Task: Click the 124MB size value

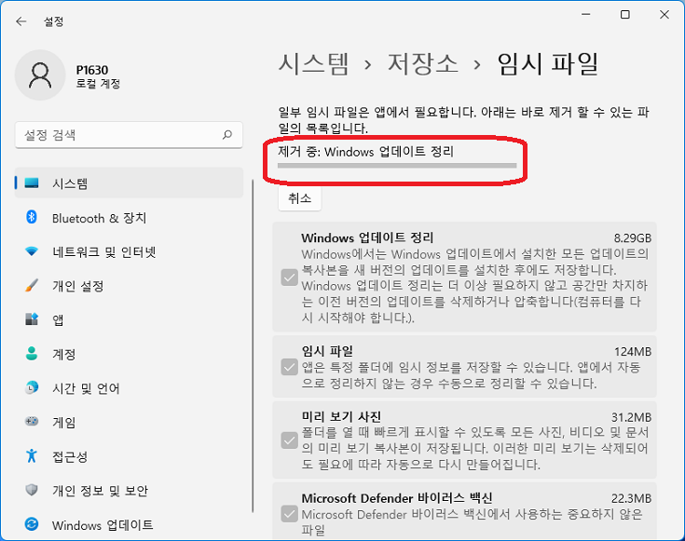Action: [633, 351]
